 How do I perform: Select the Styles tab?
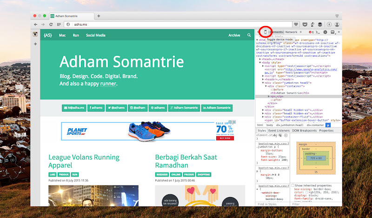tap(262, 131)
